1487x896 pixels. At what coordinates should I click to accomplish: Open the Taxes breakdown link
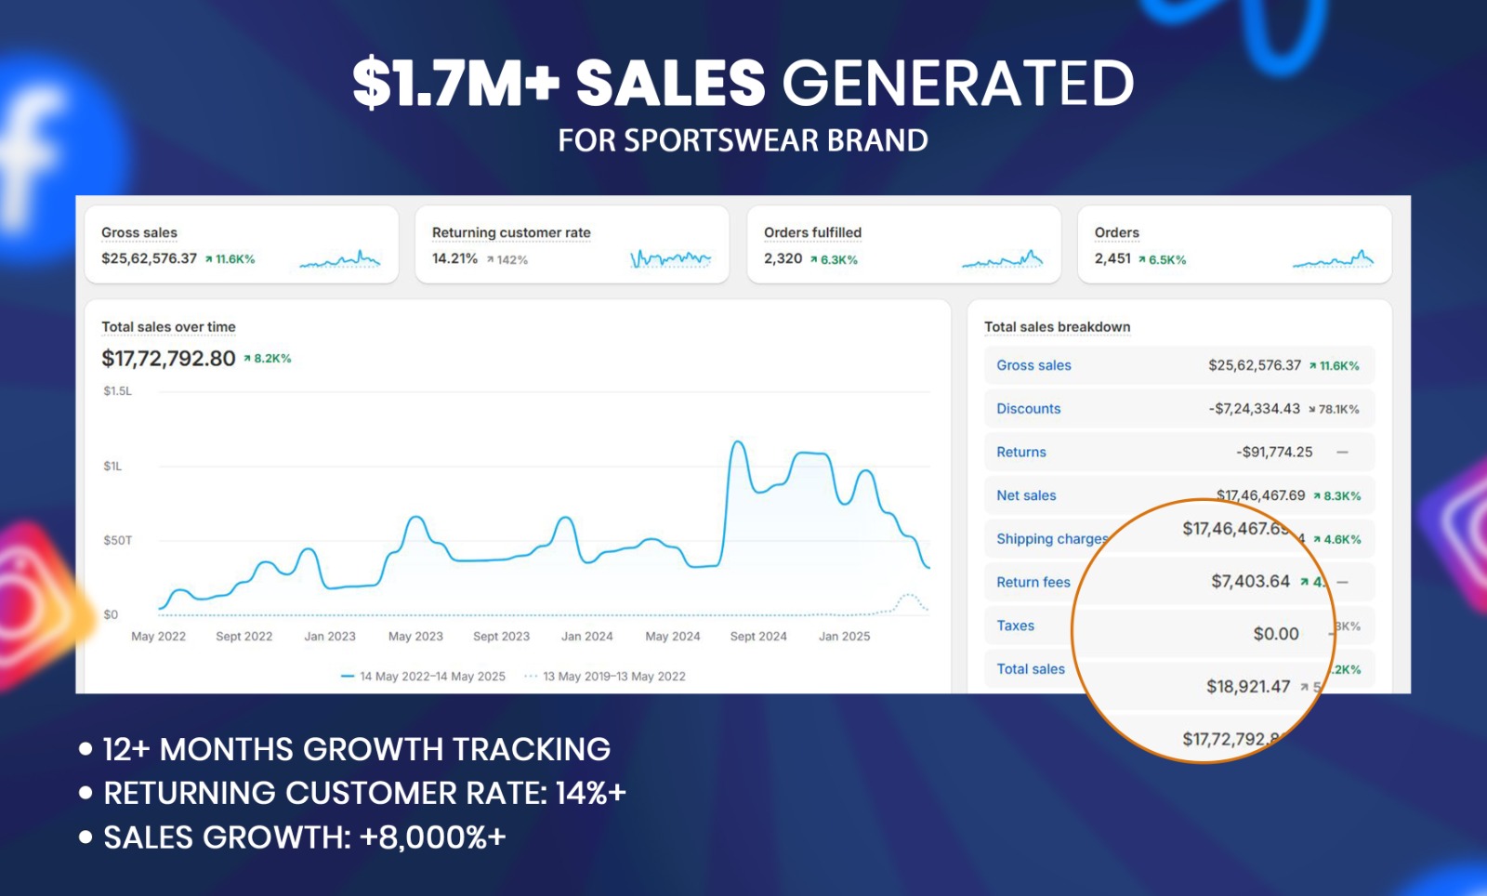click(1015, 626)
